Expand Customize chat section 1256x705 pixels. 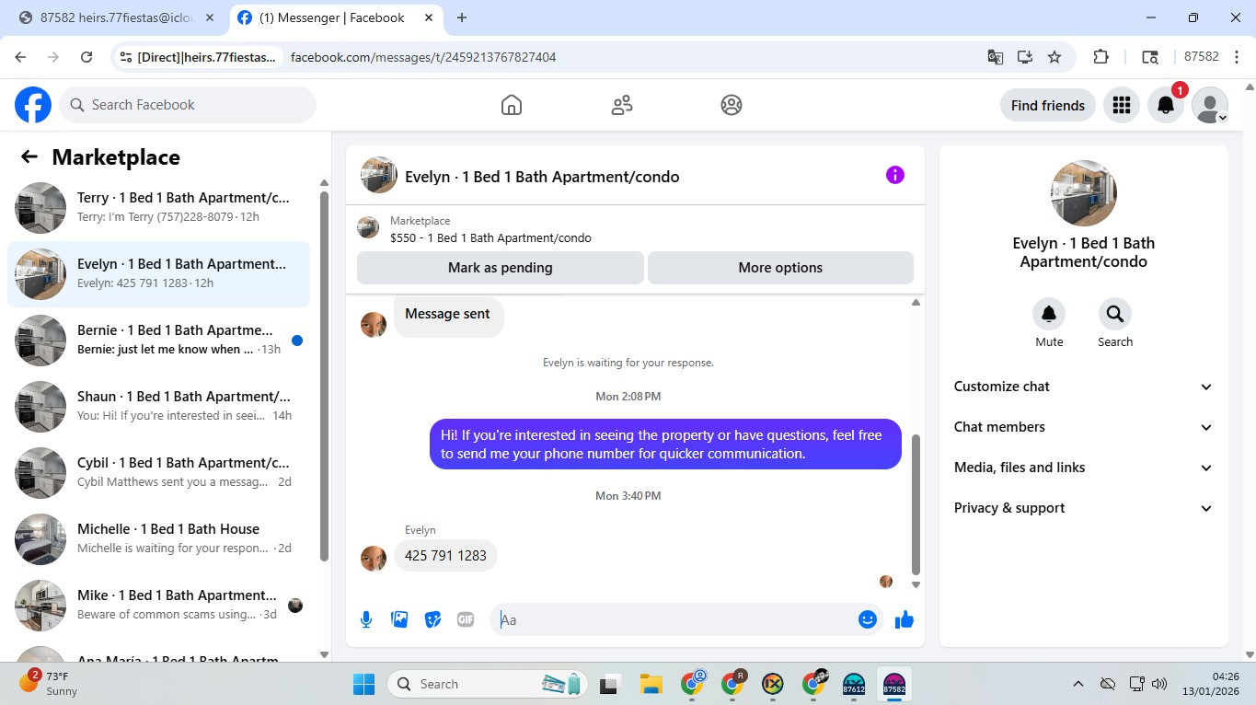click(x=1083, y=387)
